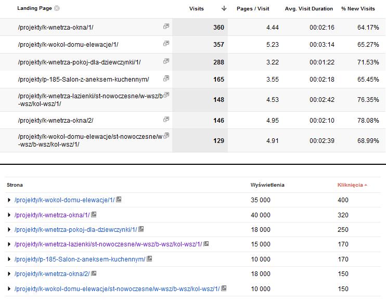Sort by Visits using down arrow
This screenshot has height=301, width=386.
pos(224,8)
